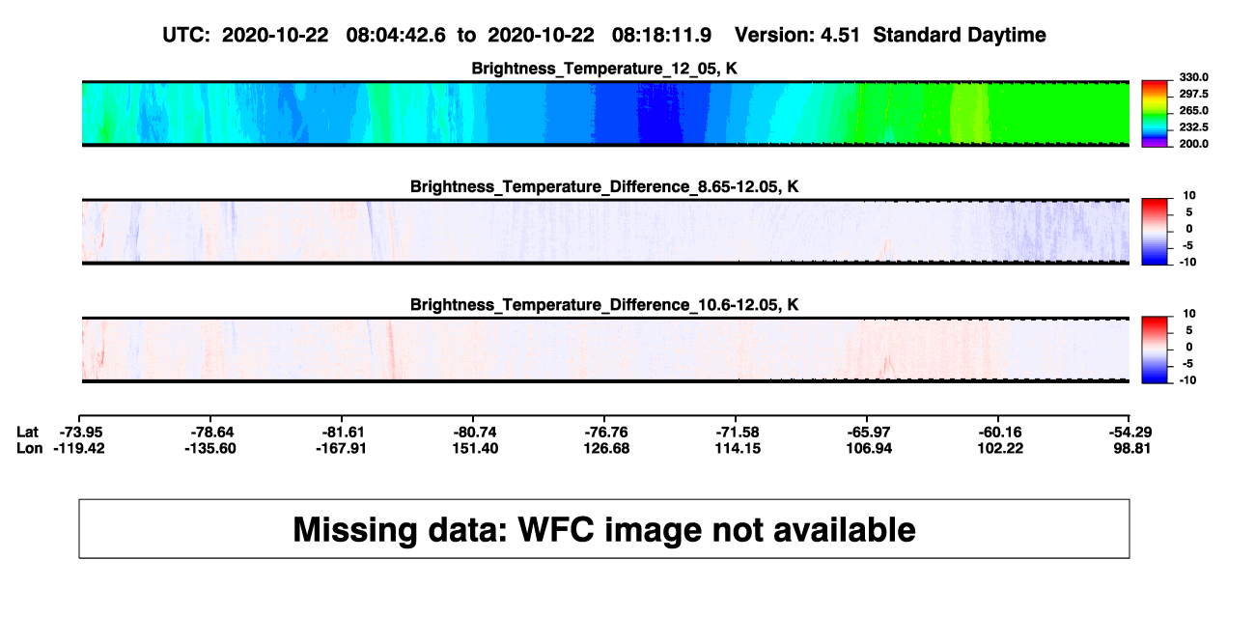
Task: Click latitude value -73.95
Action: [x=82, y=432]
